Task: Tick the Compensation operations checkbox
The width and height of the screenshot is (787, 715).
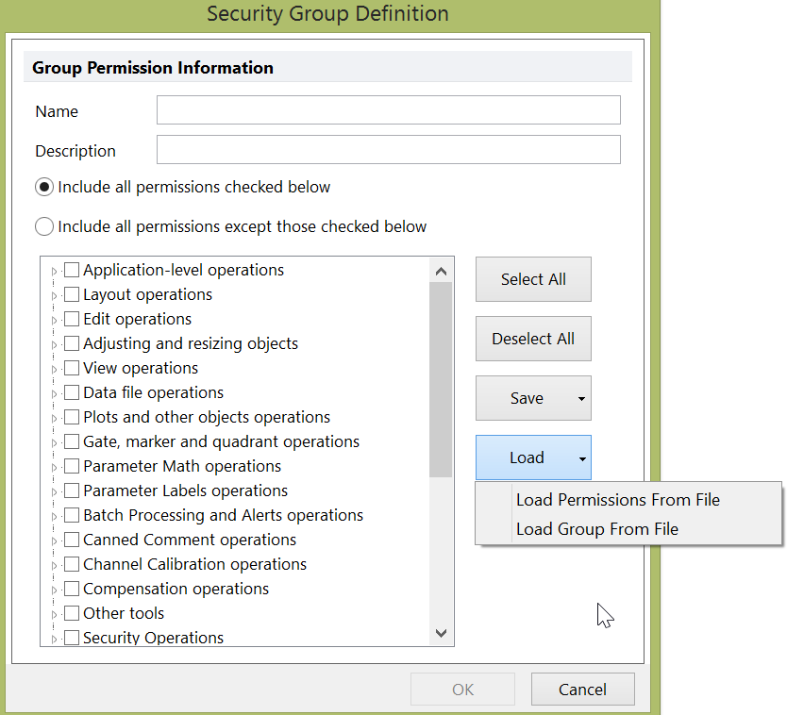Action: coord(72,590)
